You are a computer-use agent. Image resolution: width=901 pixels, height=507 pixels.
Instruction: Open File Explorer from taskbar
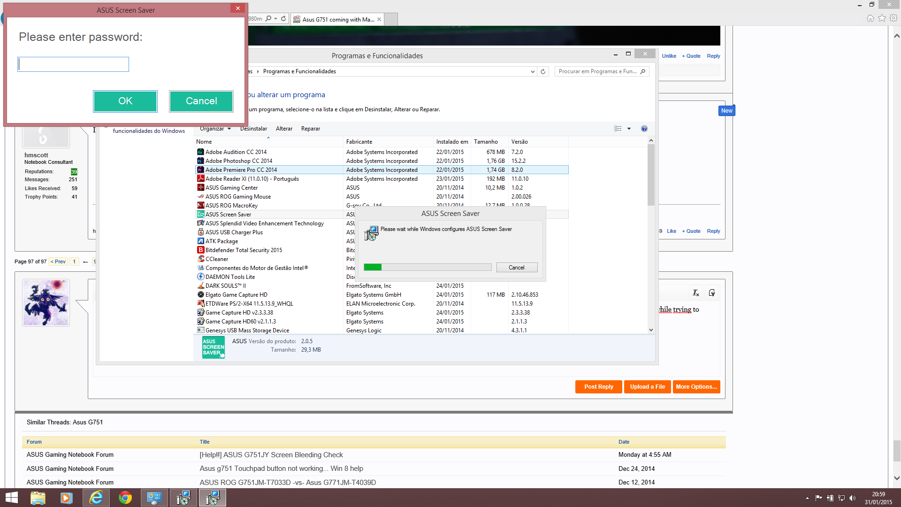coord(38,498)
